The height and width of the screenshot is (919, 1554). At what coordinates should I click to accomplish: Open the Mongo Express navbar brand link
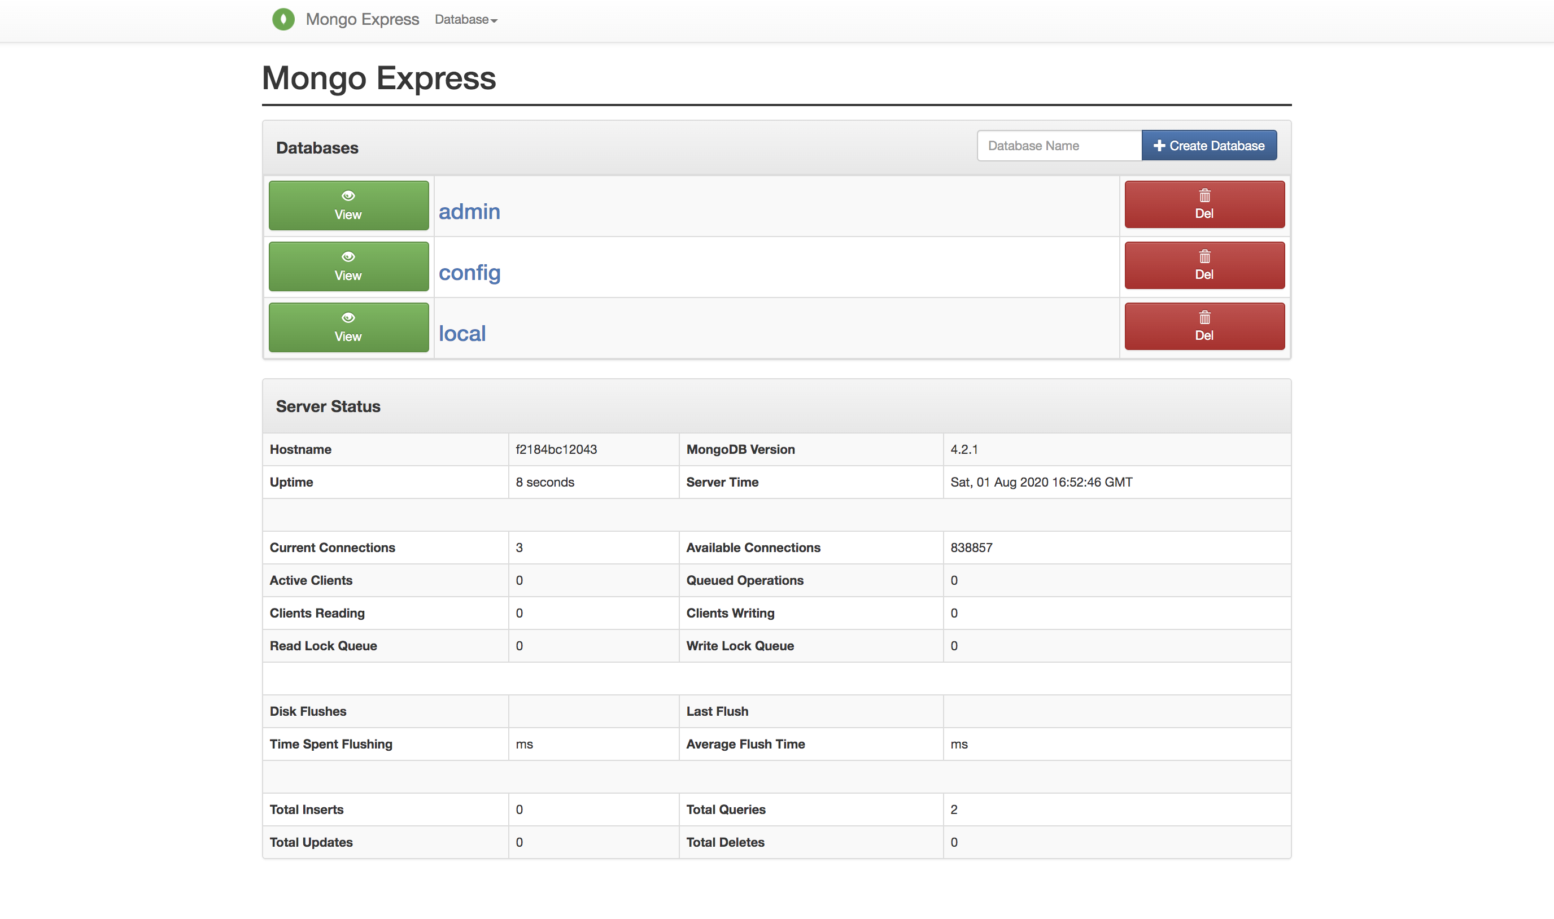tap(363, 19)
